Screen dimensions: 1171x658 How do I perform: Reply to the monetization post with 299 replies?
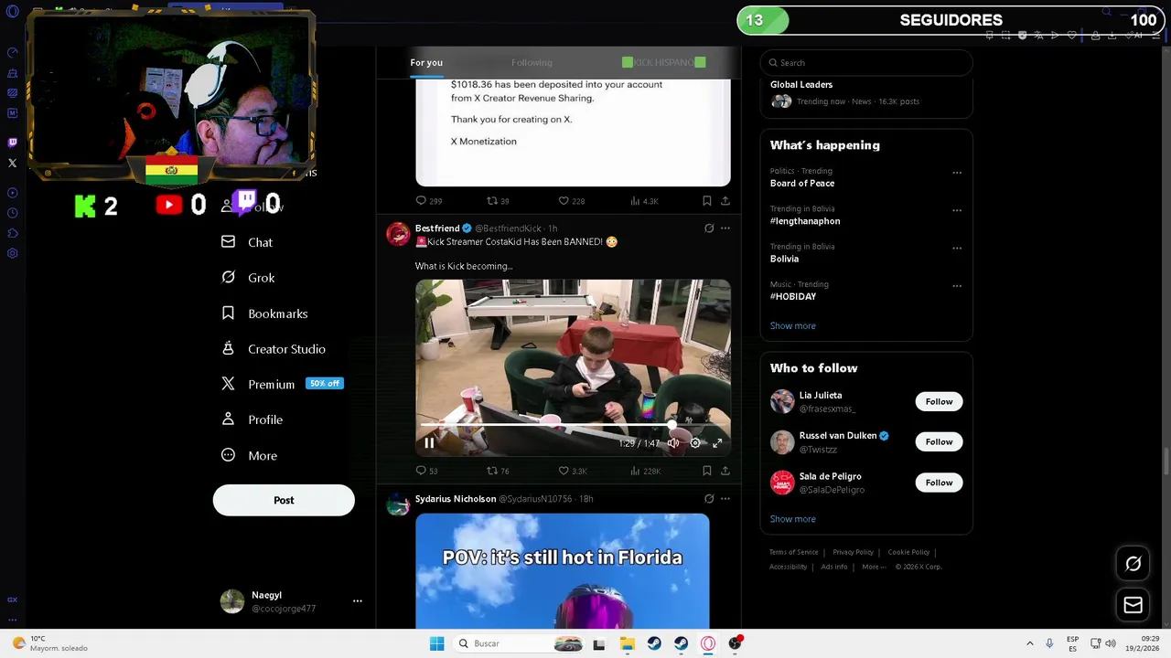(428, 201)
